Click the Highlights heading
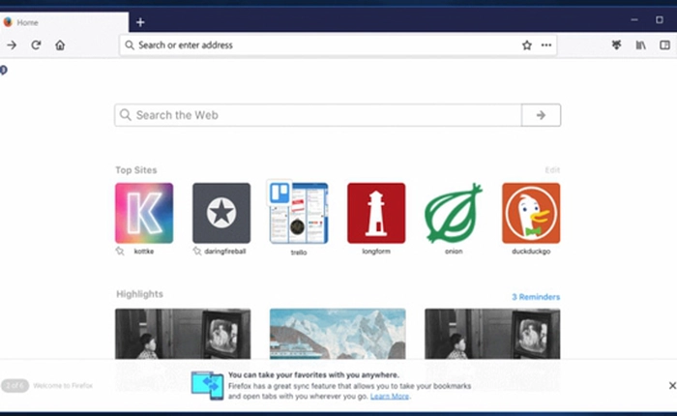The image size is (677, 416). point(139,294)
